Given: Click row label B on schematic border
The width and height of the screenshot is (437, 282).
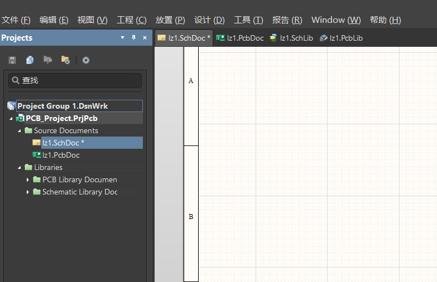Looking at the screenshot, I should (191, 217).
